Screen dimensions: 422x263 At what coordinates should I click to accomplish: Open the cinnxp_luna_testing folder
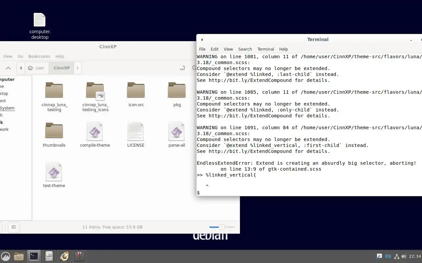tap(54, 97)
